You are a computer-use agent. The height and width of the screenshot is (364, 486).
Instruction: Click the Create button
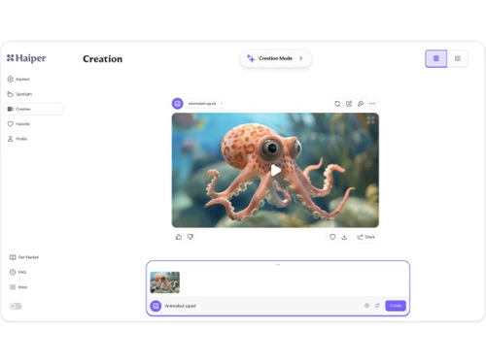pos(396,306)
